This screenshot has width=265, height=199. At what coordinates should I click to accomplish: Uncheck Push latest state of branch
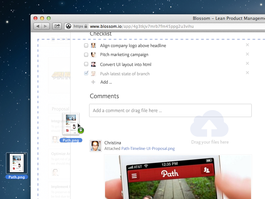tap(86, 73)
